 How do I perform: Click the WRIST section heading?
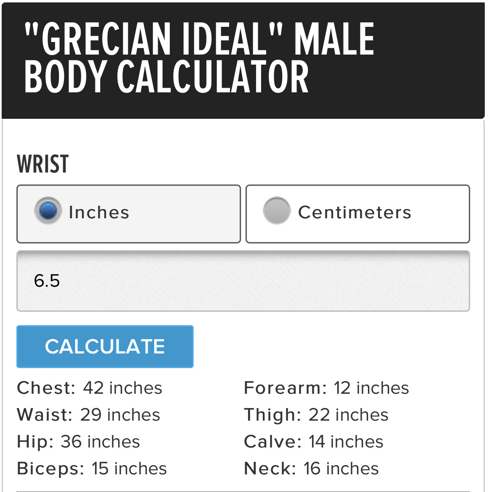pyautogui.click(x=43, y=164)
